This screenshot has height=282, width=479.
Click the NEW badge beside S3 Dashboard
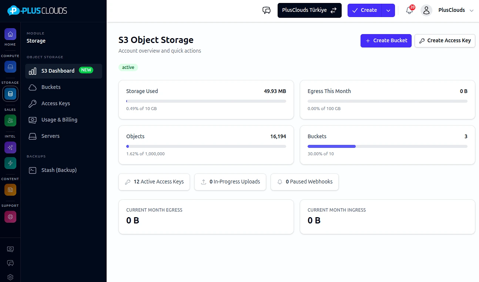[86, 70]
